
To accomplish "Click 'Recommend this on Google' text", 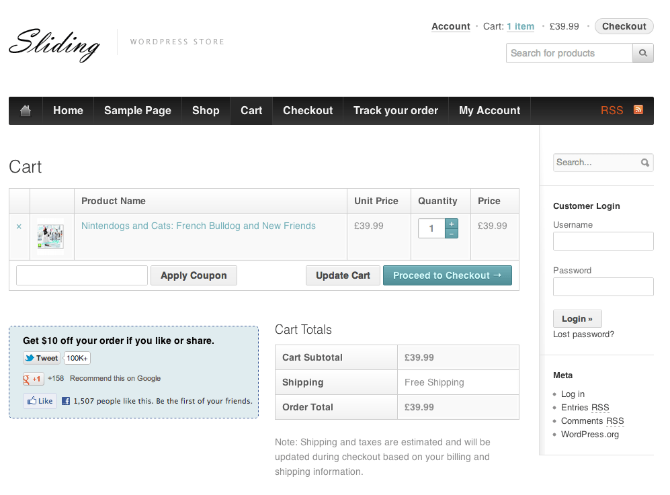I will click(x=116, y=378).
